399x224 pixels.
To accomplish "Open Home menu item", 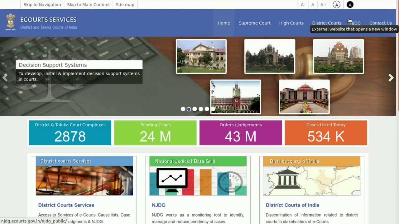I will click(x=224, y=23).
